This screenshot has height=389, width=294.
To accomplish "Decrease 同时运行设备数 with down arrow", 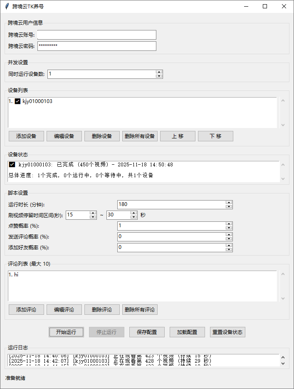I will 159,76.
